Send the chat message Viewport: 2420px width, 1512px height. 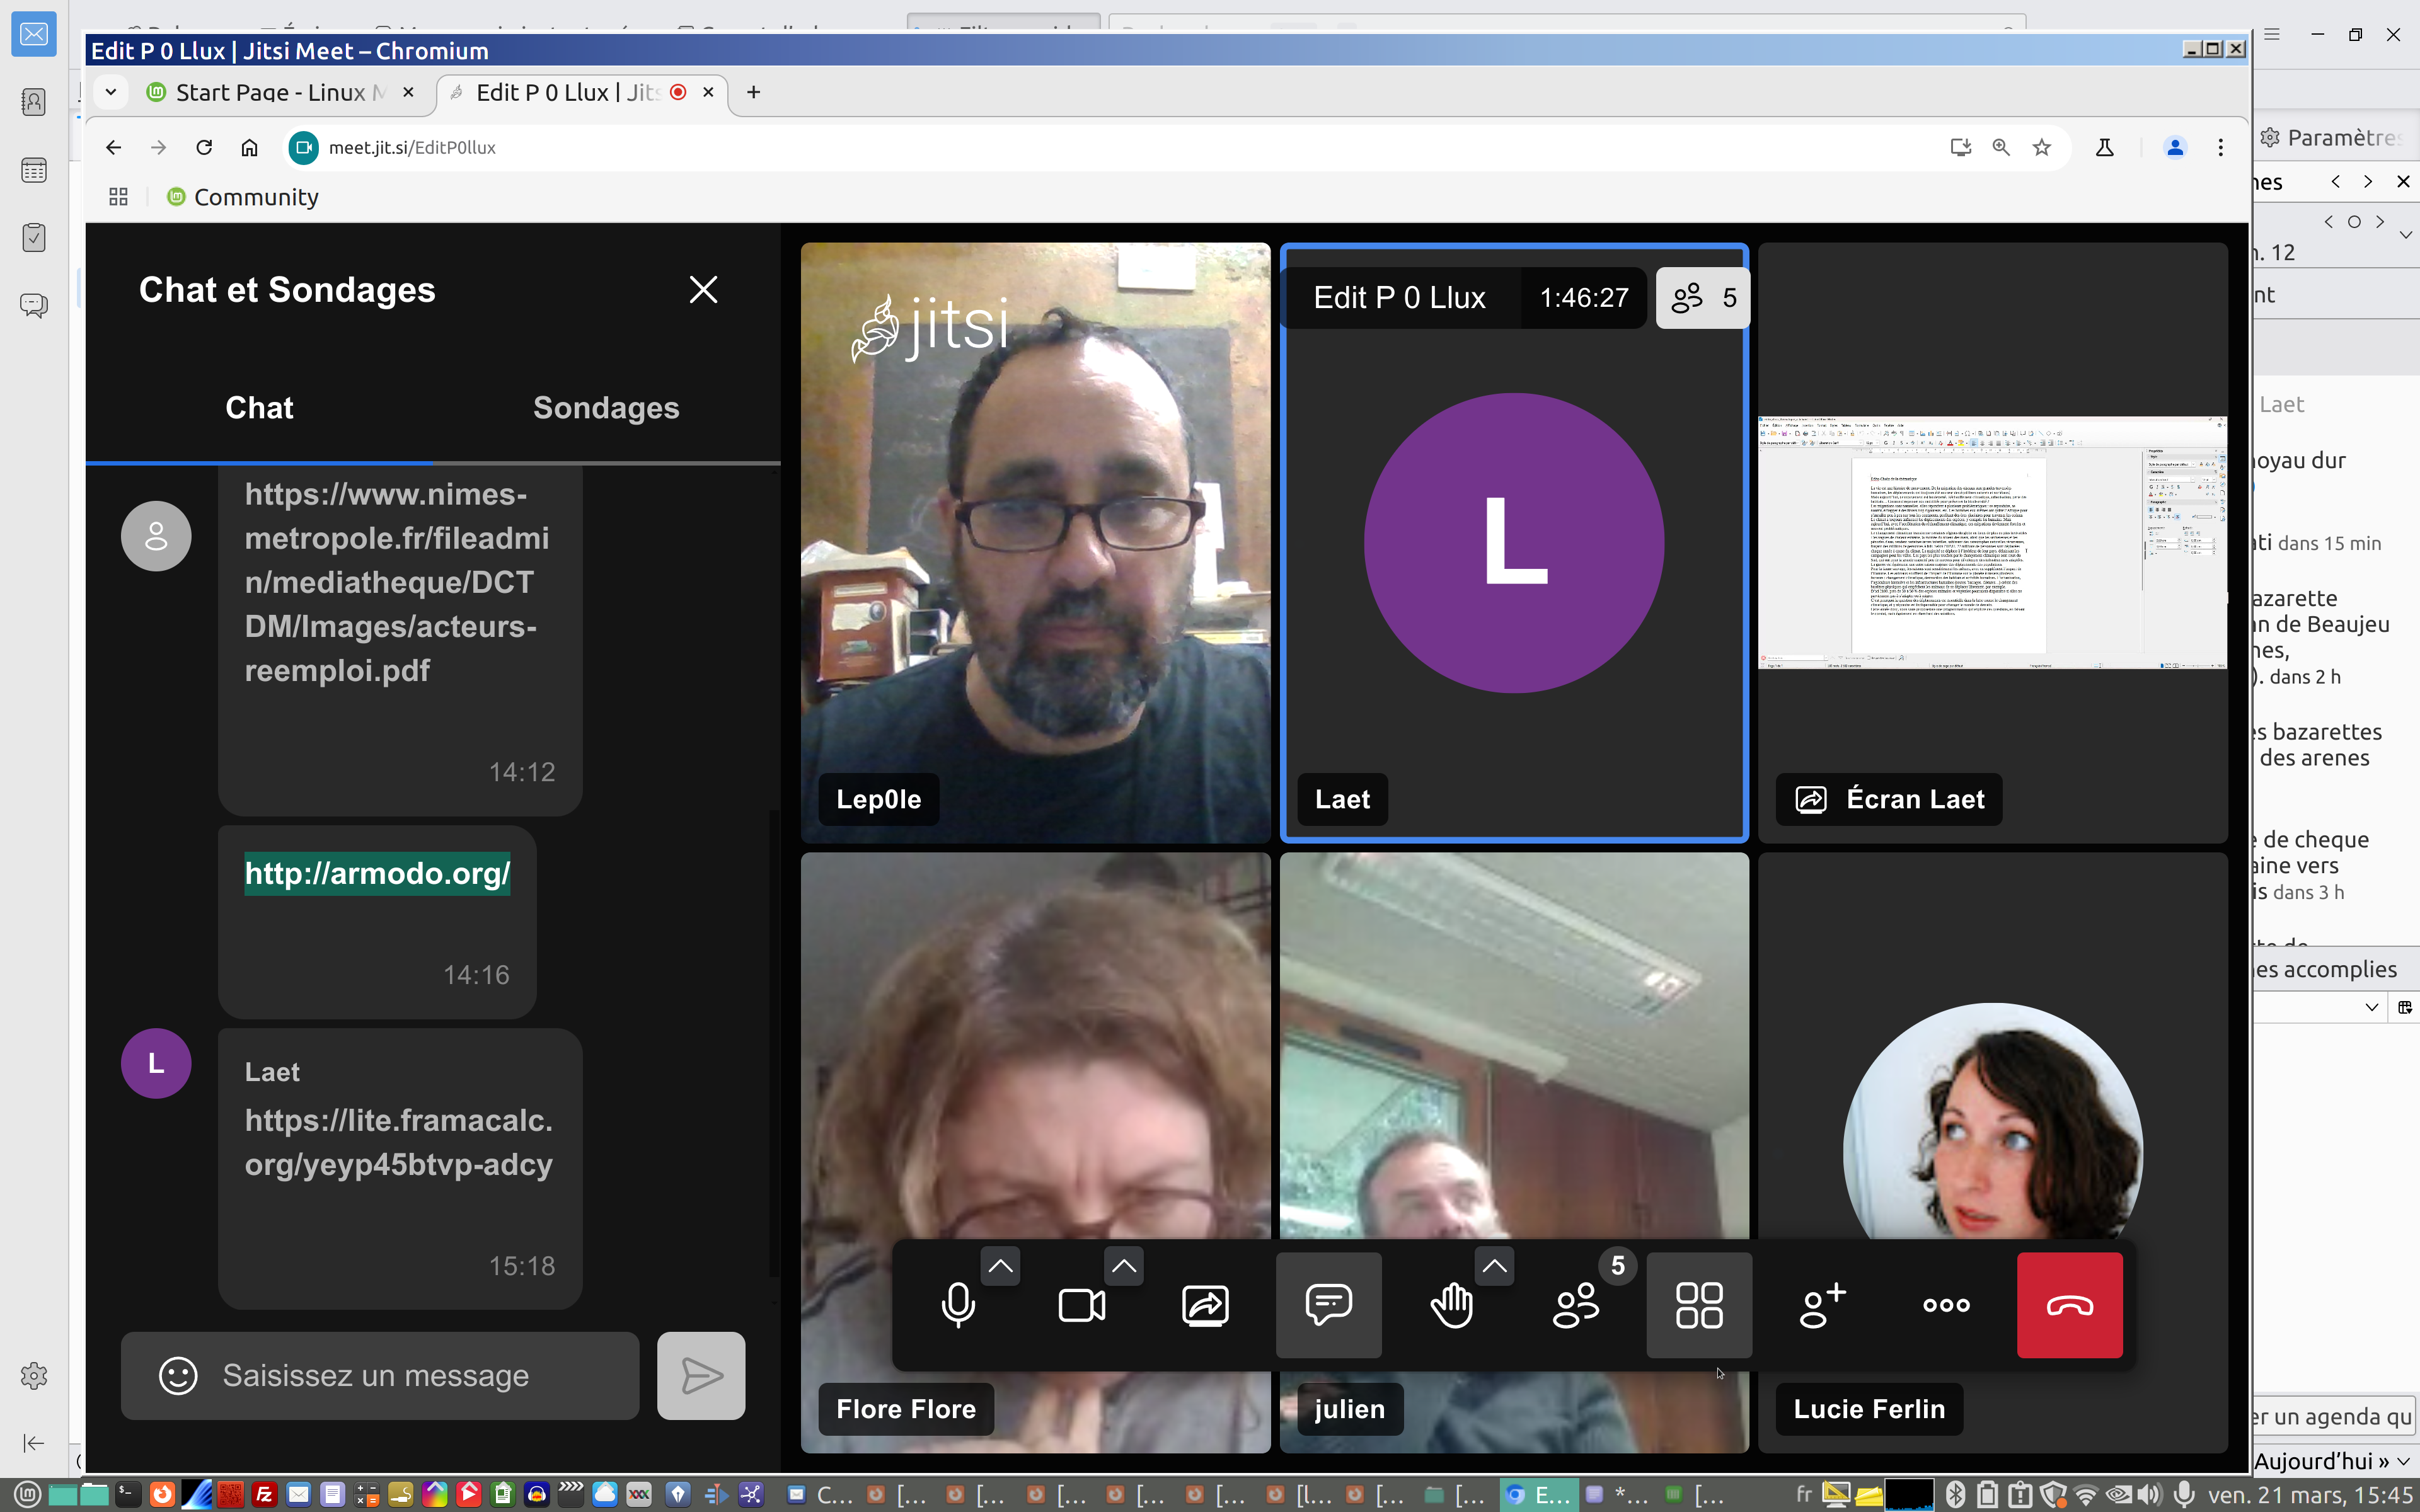tap(701, 1375)
